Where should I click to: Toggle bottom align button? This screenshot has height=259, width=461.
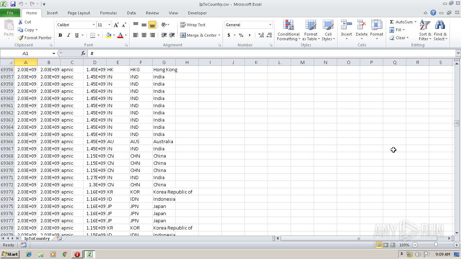pyautogui.click(x=152, y=25)
